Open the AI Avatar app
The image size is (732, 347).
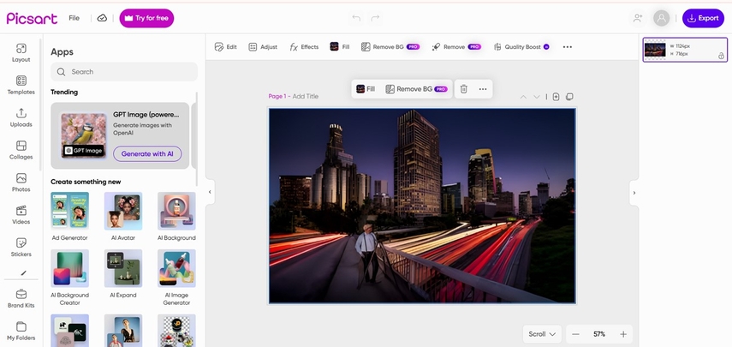(x=123, y=217)
